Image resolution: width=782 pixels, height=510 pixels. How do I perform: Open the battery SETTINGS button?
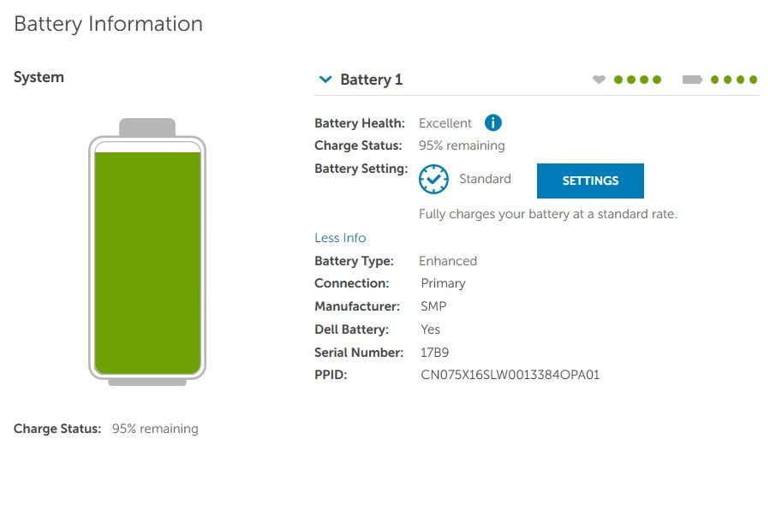(x=590, y=181)
